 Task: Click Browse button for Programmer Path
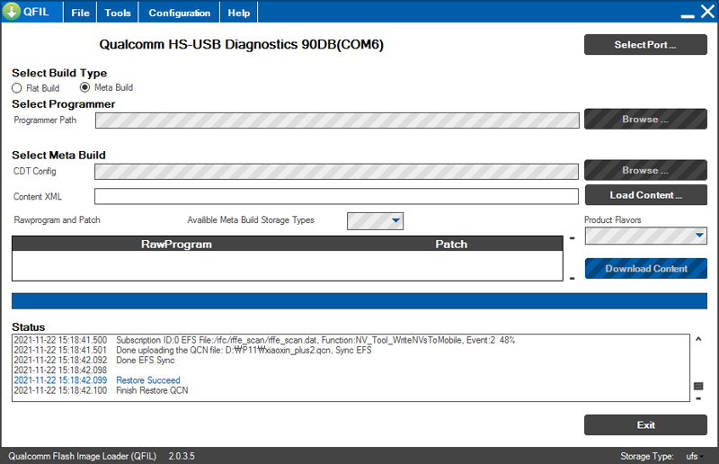[645, 120]
